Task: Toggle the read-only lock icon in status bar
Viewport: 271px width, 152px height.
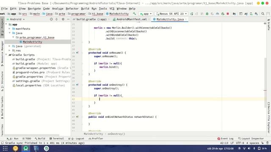Action: pyautogui.click(x=263, y=143)
